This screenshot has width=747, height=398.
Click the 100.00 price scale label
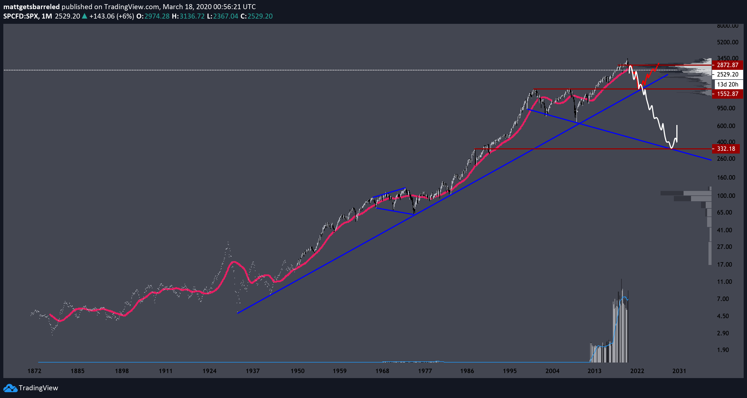coord(726,195)
